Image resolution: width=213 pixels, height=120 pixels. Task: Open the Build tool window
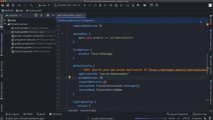pyautogui.click(x=41, y=114)
